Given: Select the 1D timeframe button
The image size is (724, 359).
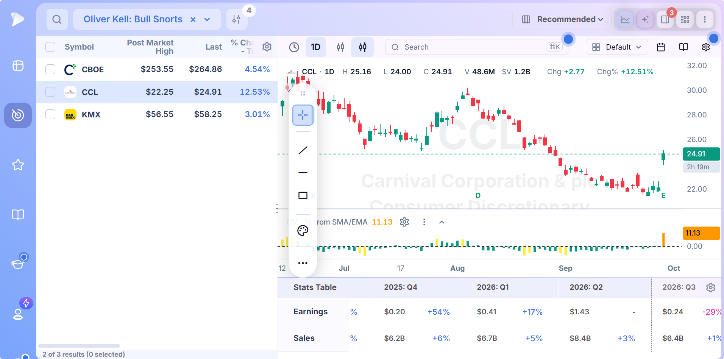Looking at the screenshot, I should [315, 47].
